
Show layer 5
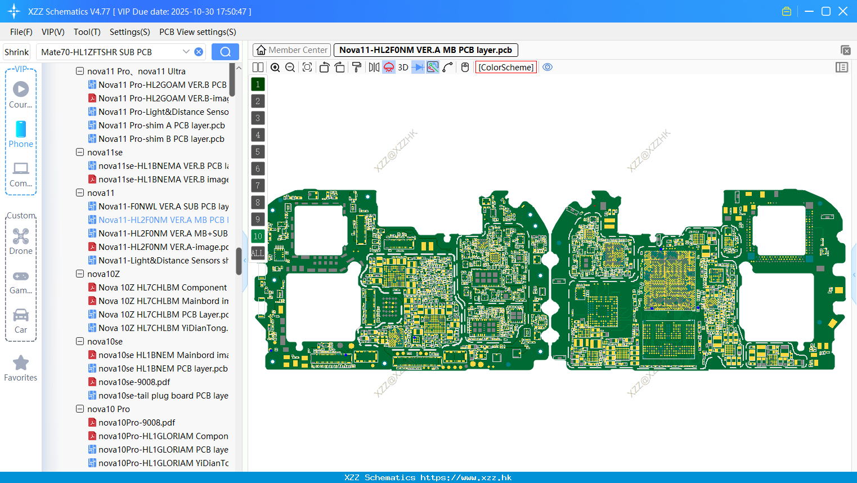(258, 152)
